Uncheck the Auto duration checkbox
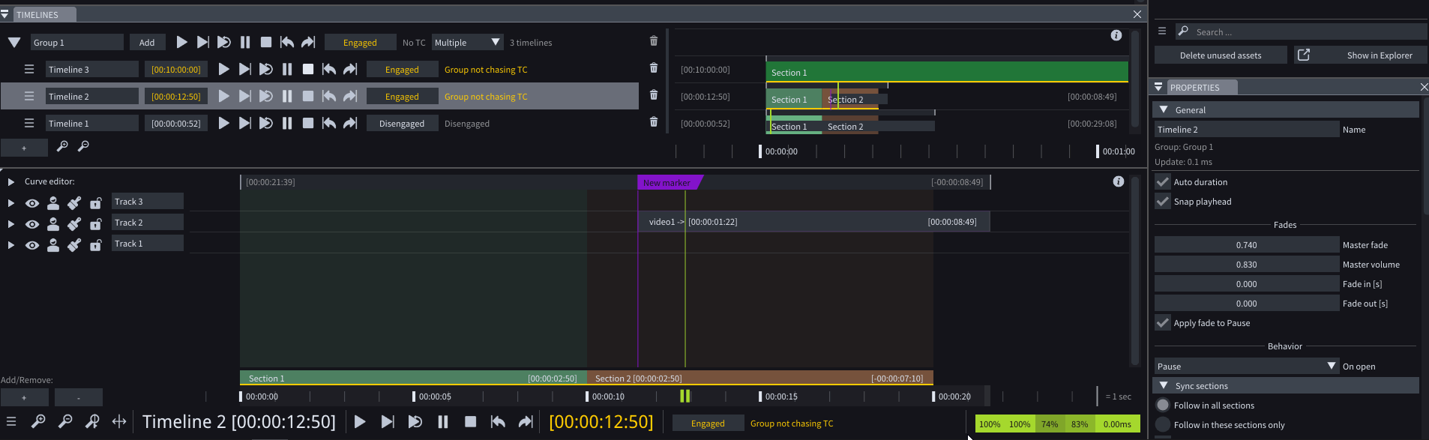 tap(1163, 182)
